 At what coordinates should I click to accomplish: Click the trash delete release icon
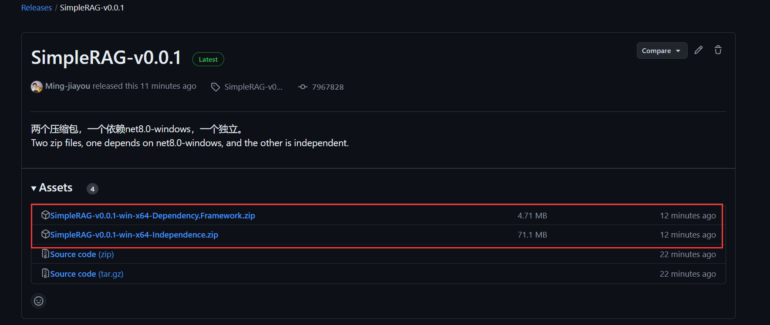tap(718, 50)
